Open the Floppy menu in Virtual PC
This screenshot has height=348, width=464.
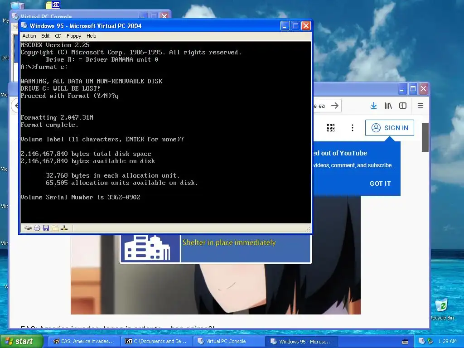pos(74,36)
